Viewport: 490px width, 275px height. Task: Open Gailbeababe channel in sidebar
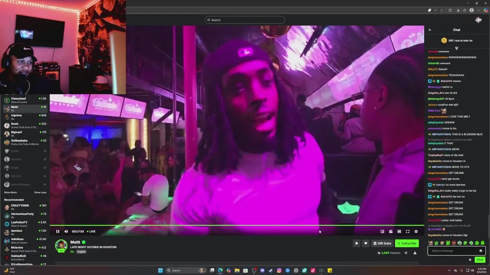pos(25,142)
